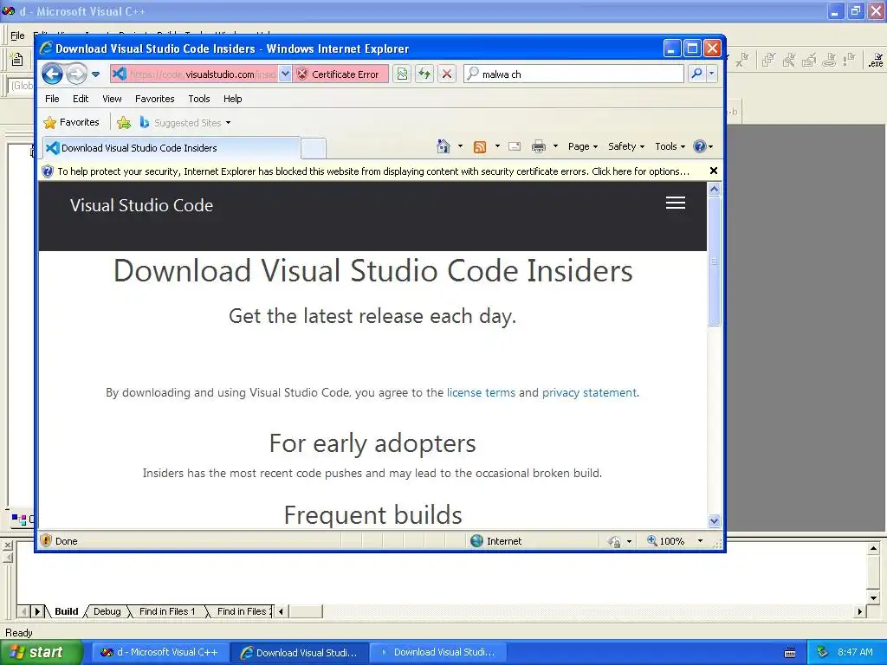Open the Page command bar menu

pyautogui.click(x=583, y=146)
